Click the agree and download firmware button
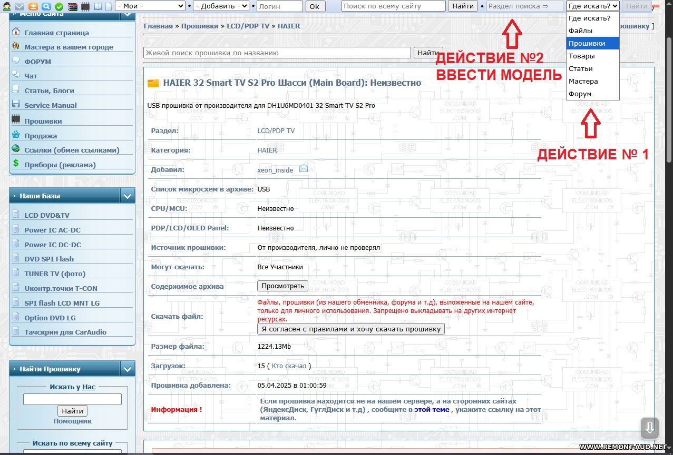Viewport: 673px width, 455px height. (351, 329)
